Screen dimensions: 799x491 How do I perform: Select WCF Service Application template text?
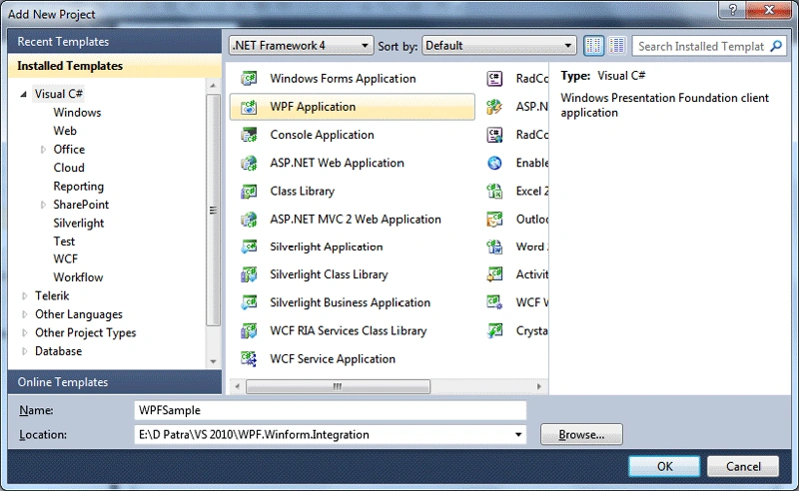click(333, 359)
